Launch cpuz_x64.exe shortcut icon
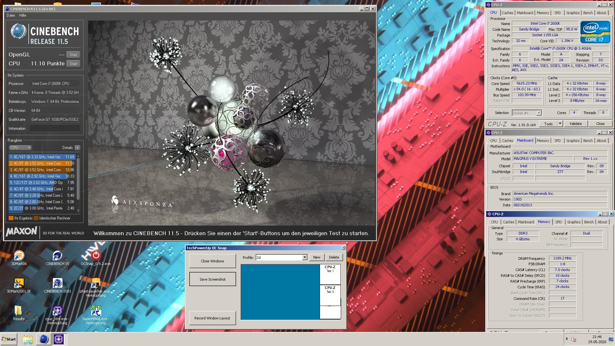This screenshot has height=346, width=615. 57,315
